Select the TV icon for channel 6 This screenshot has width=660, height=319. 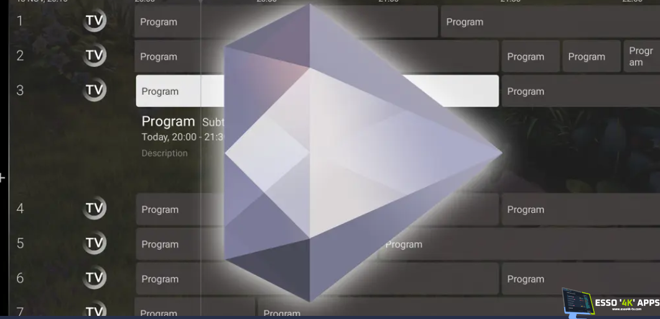click(95, 279)
